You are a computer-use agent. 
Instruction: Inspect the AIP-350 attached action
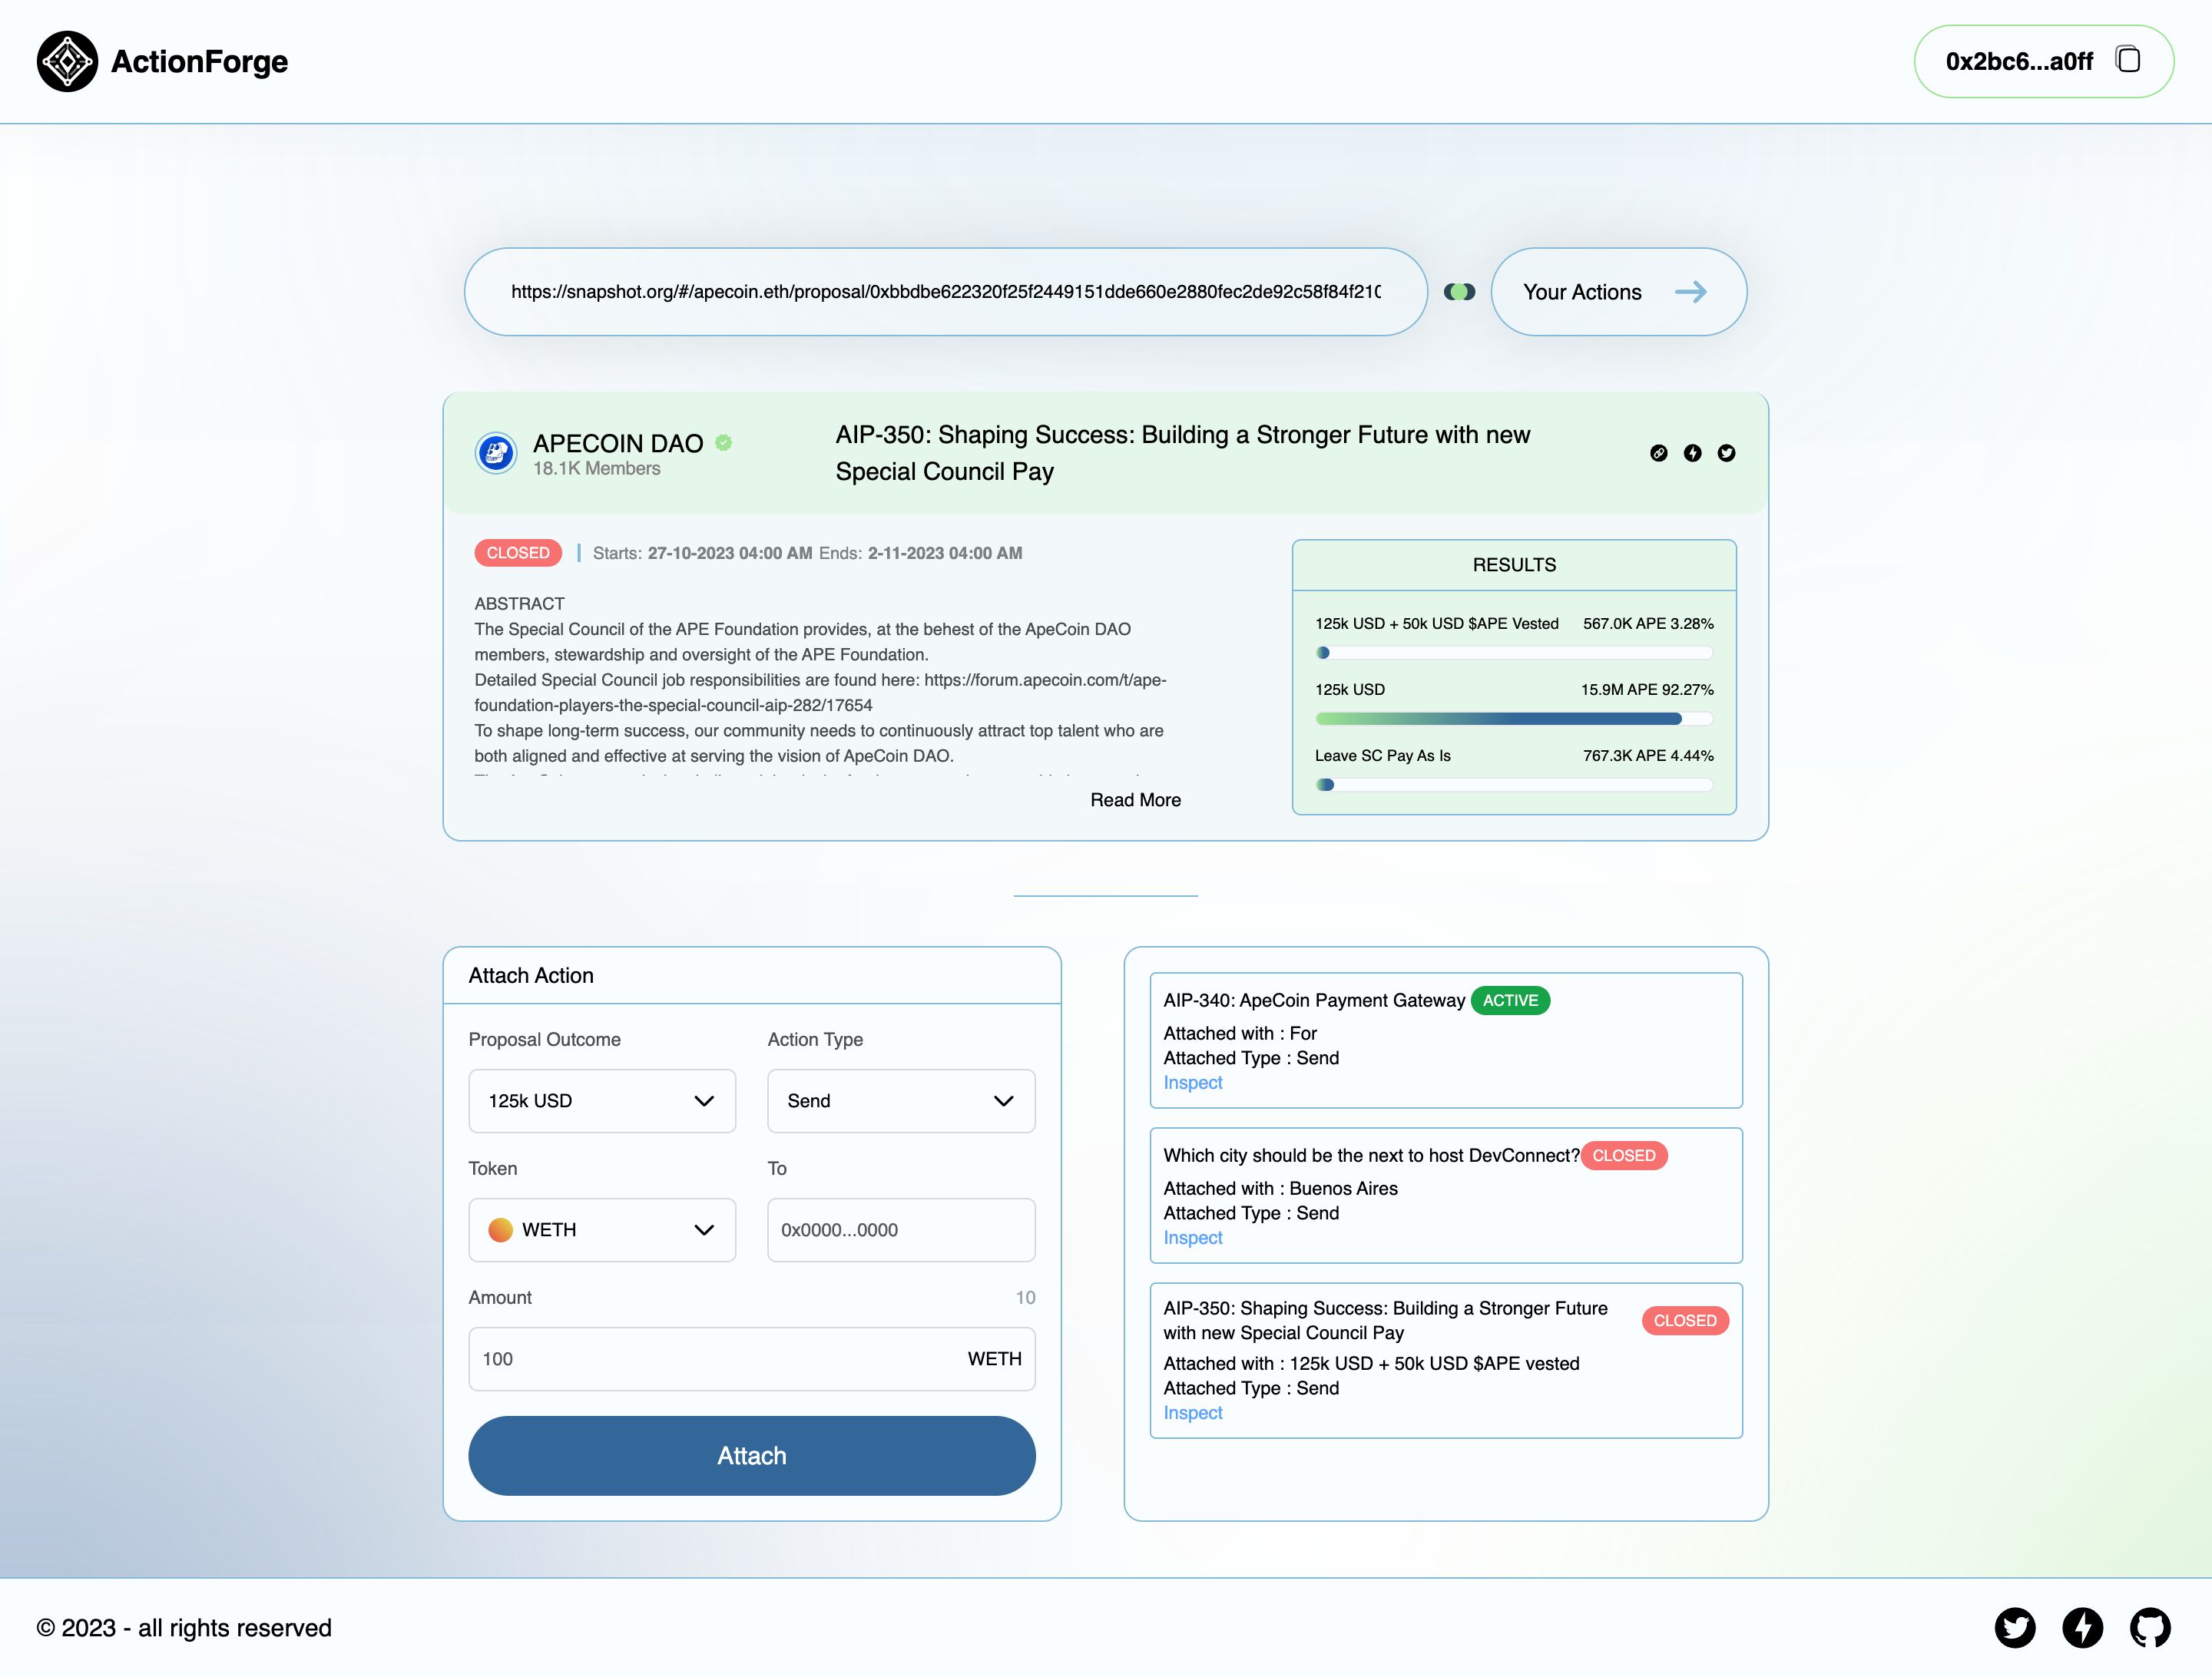(x=1193, y=1413)
